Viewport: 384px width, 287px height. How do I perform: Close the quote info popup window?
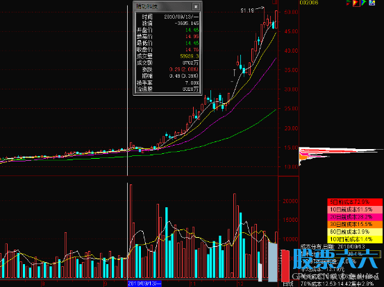click(196, 7)
